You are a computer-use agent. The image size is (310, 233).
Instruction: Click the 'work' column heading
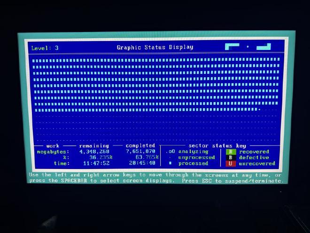click(53, 146)
